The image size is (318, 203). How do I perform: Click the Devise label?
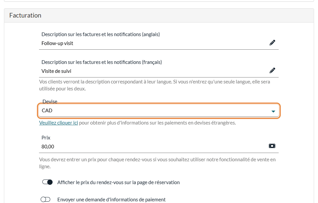click(x=50, y=101)
